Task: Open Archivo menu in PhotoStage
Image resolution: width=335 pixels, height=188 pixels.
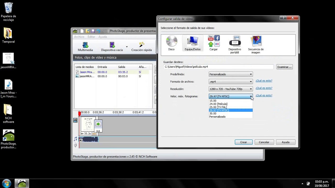Action: click(x=79, y=37)
